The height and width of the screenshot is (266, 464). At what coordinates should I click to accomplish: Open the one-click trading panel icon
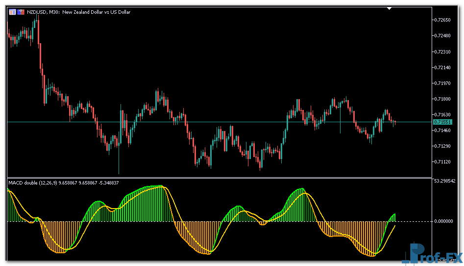pos(12,12)
